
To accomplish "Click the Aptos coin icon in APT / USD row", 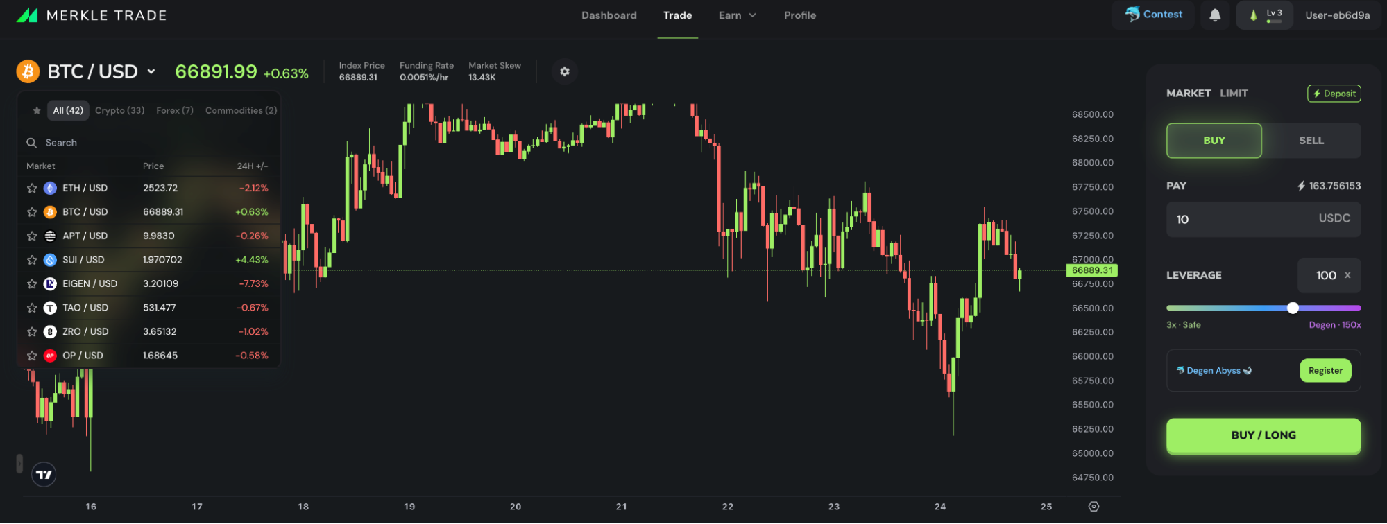I will (x=50, y=236).
